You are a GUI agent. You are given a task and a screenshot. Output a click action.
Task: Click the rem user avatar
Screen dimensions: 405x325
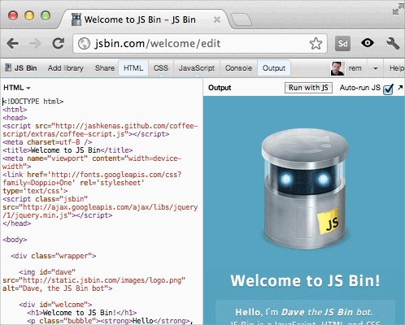pyautogui.click(x=337, y=68)
